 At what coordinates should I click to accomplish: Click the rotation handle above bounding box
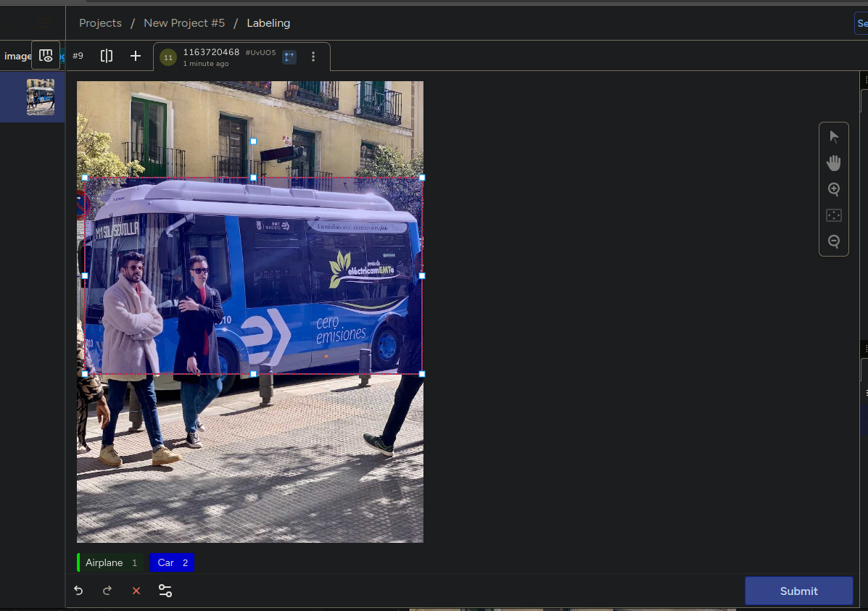(254, 141)
